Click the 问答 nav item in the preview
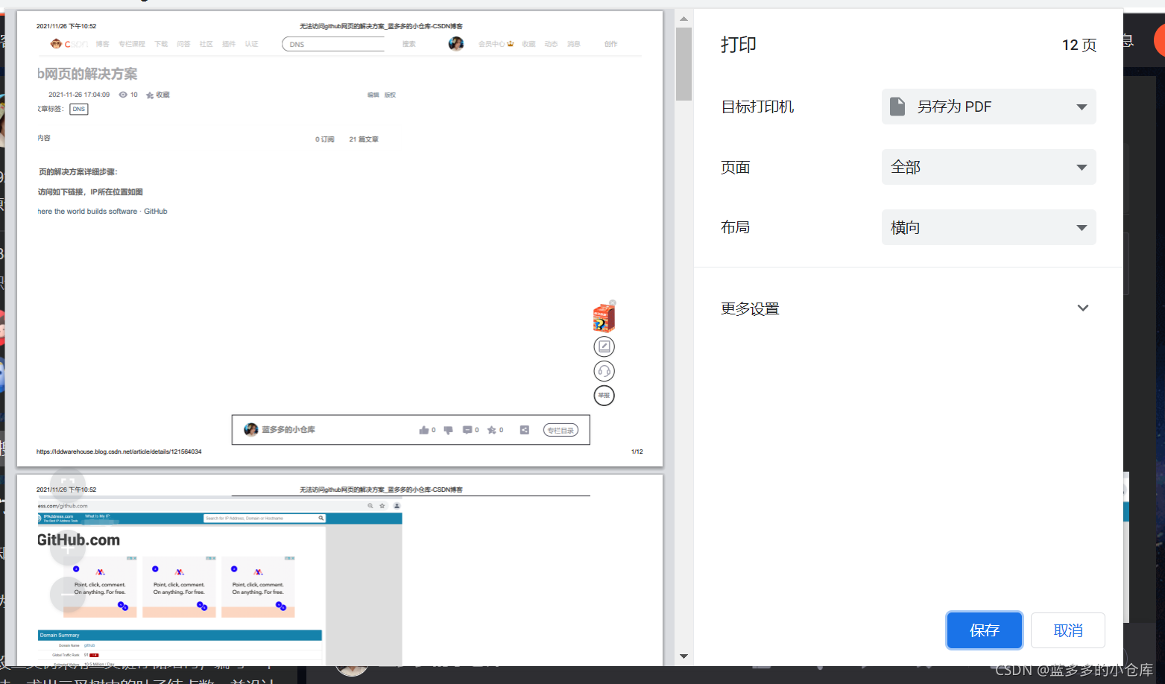 [x=183, y=44]
